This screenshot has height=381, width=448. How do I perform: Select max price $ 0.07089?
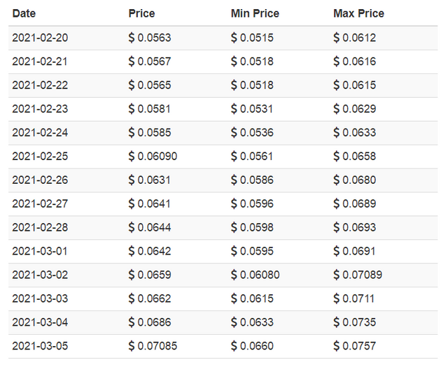[x=358, y=275]
